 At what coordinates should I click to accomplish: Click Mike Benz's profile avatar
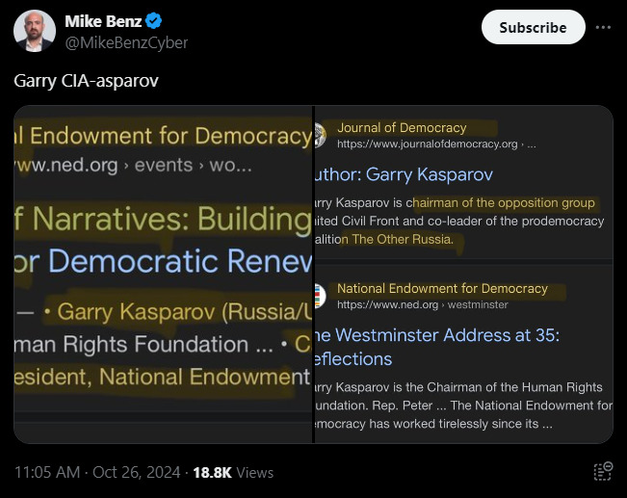tap(34, 31)
